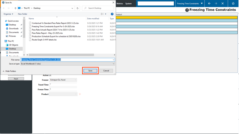Select Pass Rates Report - May-23-2025.xlsx file
Viewport: 239px width, 134px height.
pyautogui.click(x=47, y=33)
